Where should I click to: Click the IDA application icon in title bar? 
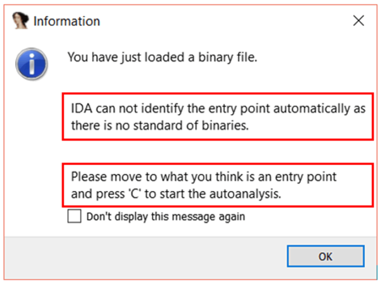point(20,21)
